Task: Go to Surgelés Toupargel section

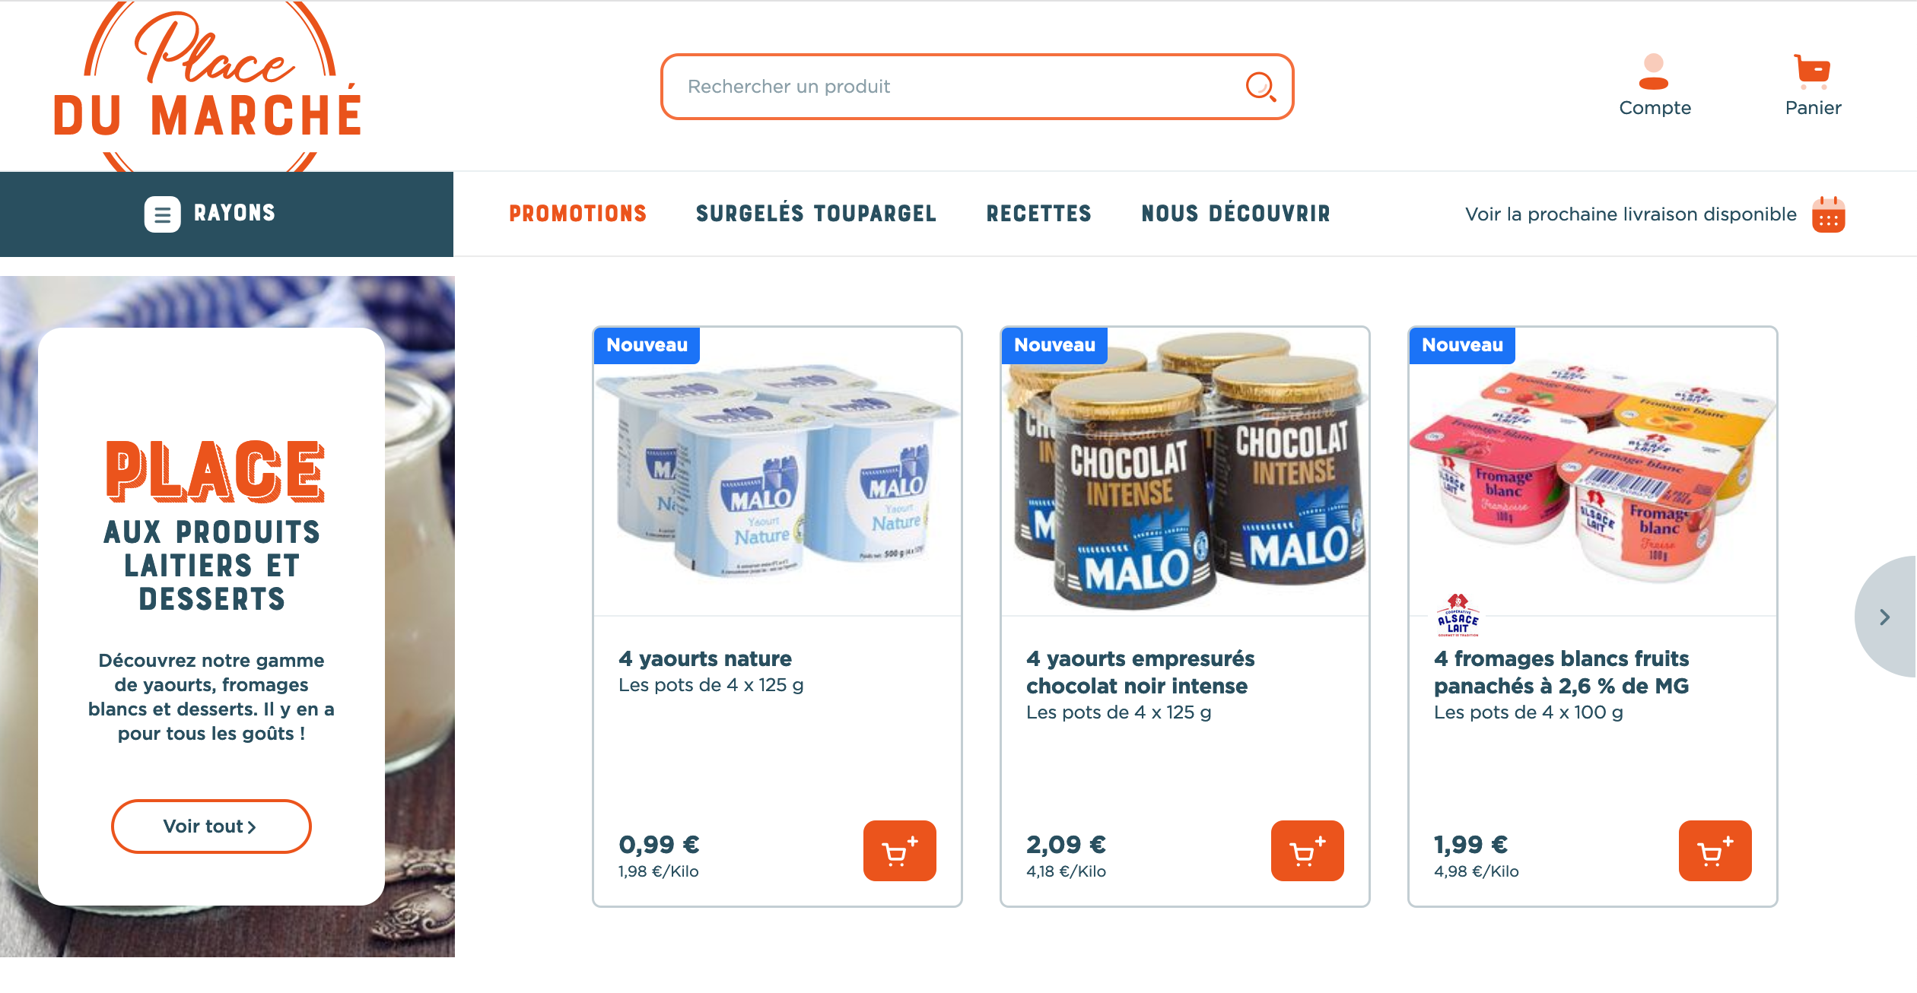Action: tap(815, 214)
